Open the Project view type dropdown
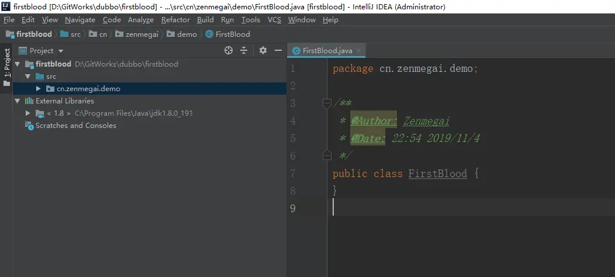The width and height of the screenshot is (615, 277). pyautogui.click(x=60, y=51)
